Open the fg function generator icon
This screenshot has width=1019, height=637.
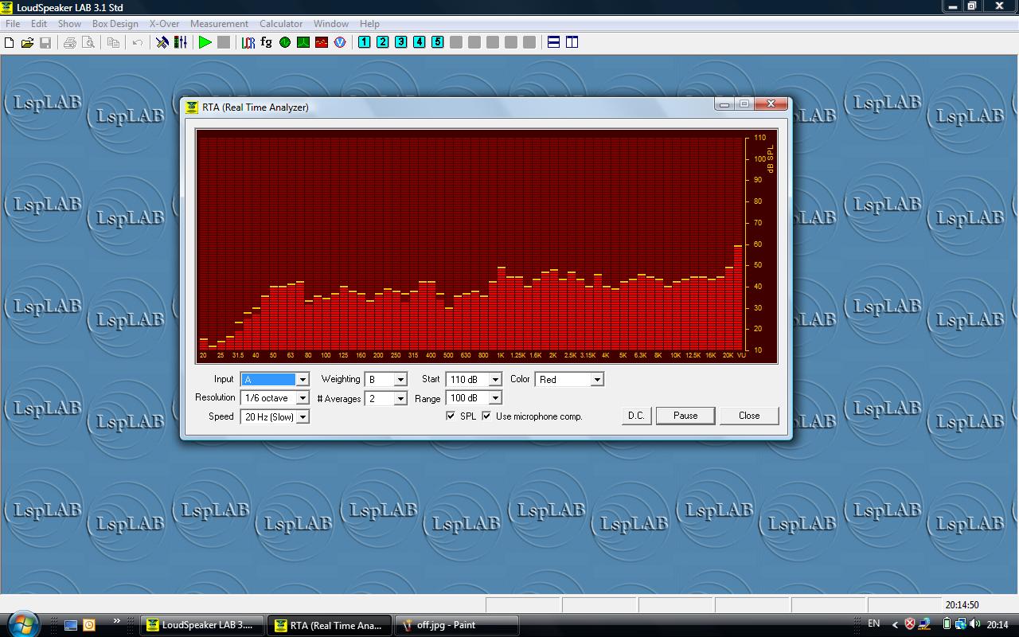point(266,42)
